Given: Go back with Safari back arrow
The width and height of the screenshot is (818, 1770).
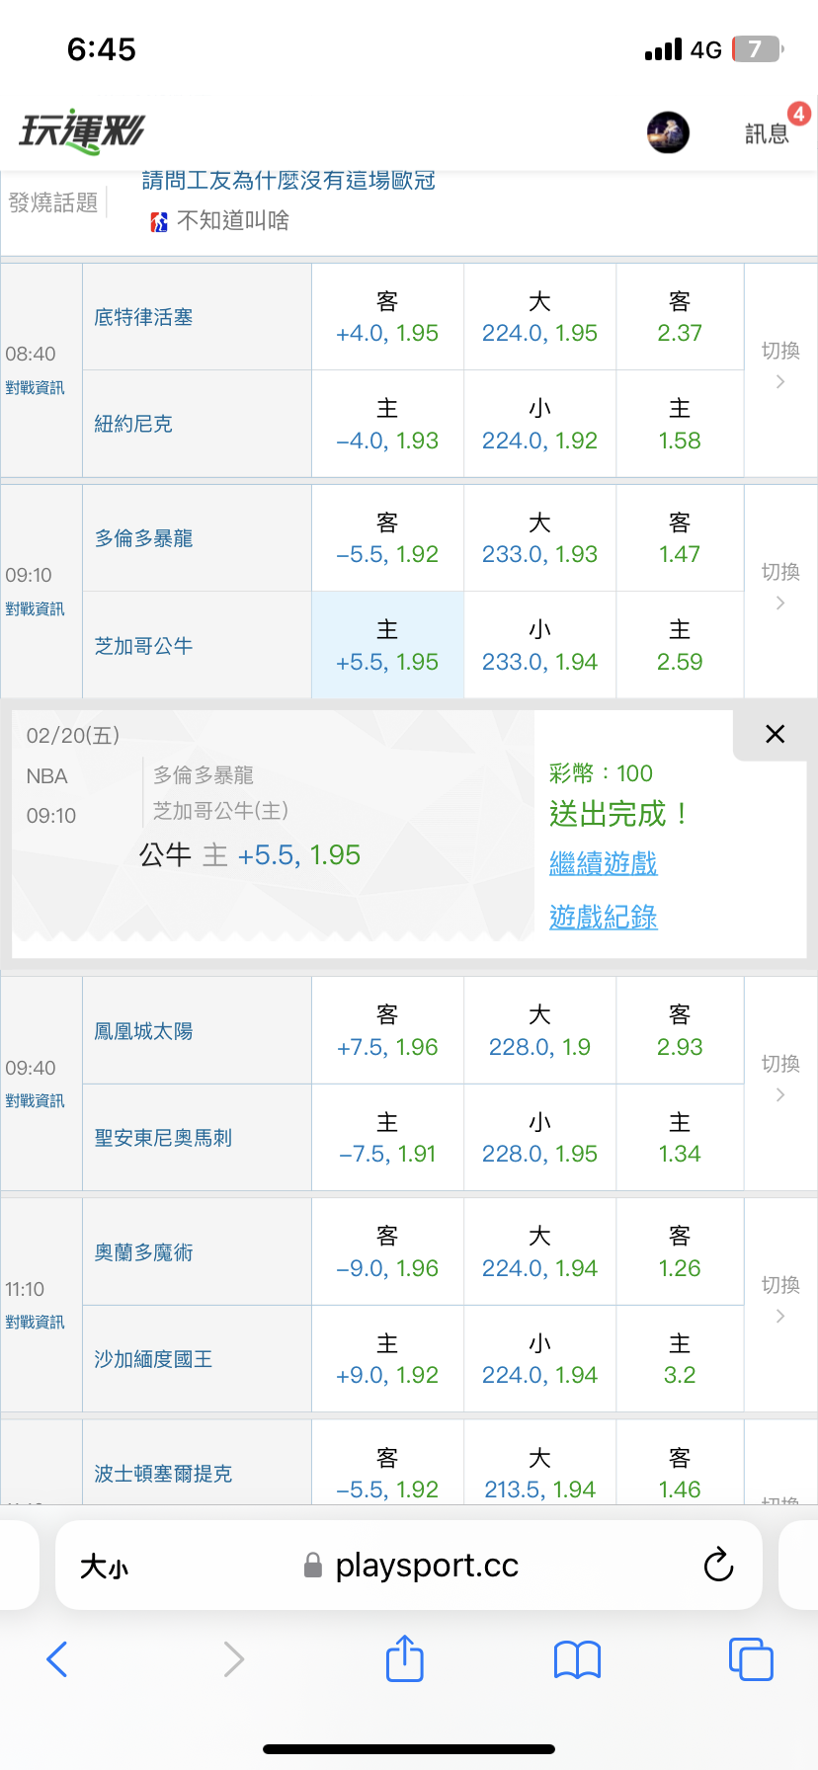Looking at the screenshot, I should click(x=57, y=1659).
